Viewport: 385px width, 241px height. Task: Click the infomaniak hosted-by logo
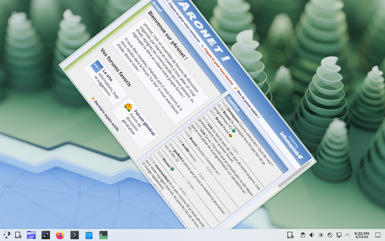[x=291, y=146]
